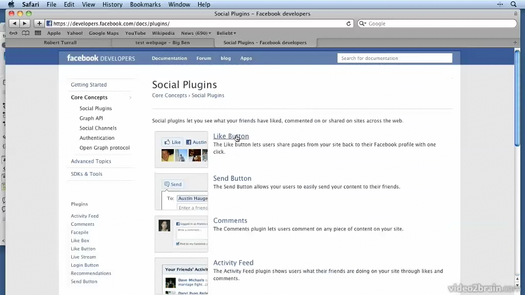Expand the Beliebt bookmarks dropdown
This screenshot has height=295, width=525.
tap(226, 33)
